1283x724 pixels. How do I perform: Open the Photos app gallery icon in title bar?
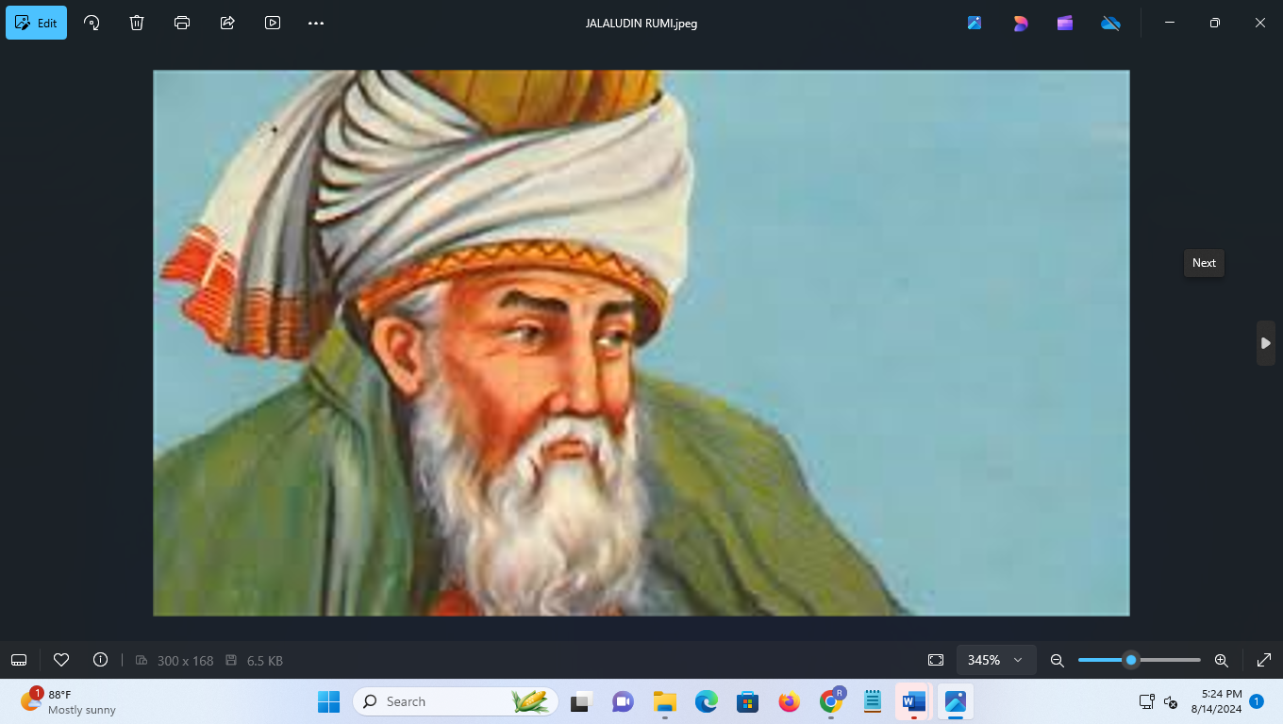[x=975, y=23]
